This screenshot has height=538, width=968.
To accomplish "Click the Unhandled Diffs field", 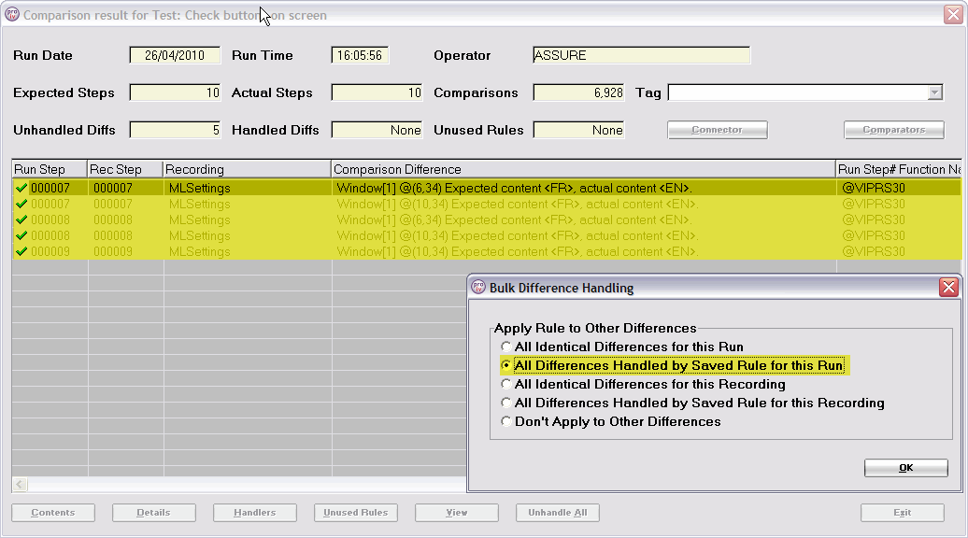I will [175, 130].
